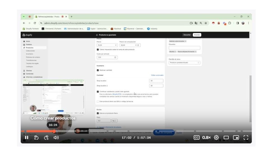271x156 pixels.
Task: Open video player settings gear
Action: [216, 138]
